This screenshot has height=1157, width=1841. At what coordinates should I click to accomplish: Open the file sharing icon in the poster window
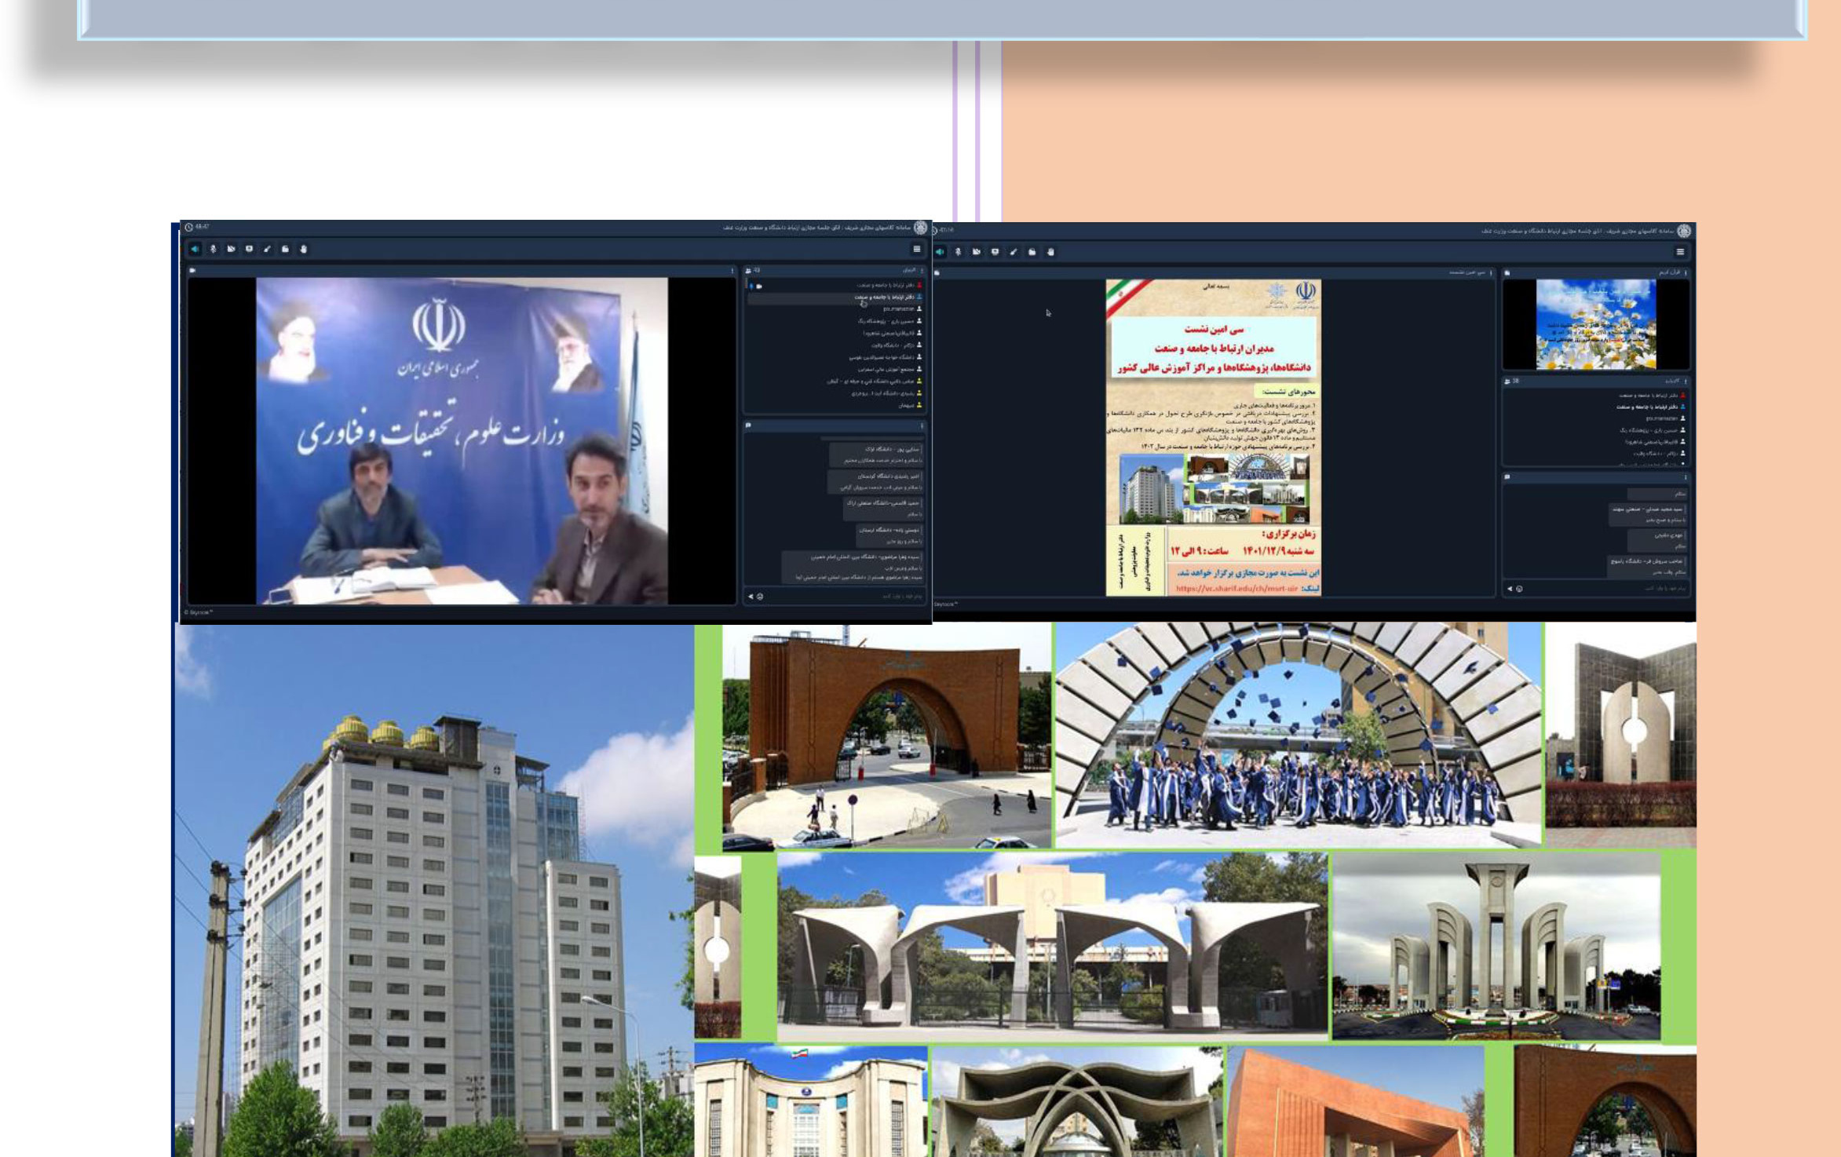(x=1032, y=252)
